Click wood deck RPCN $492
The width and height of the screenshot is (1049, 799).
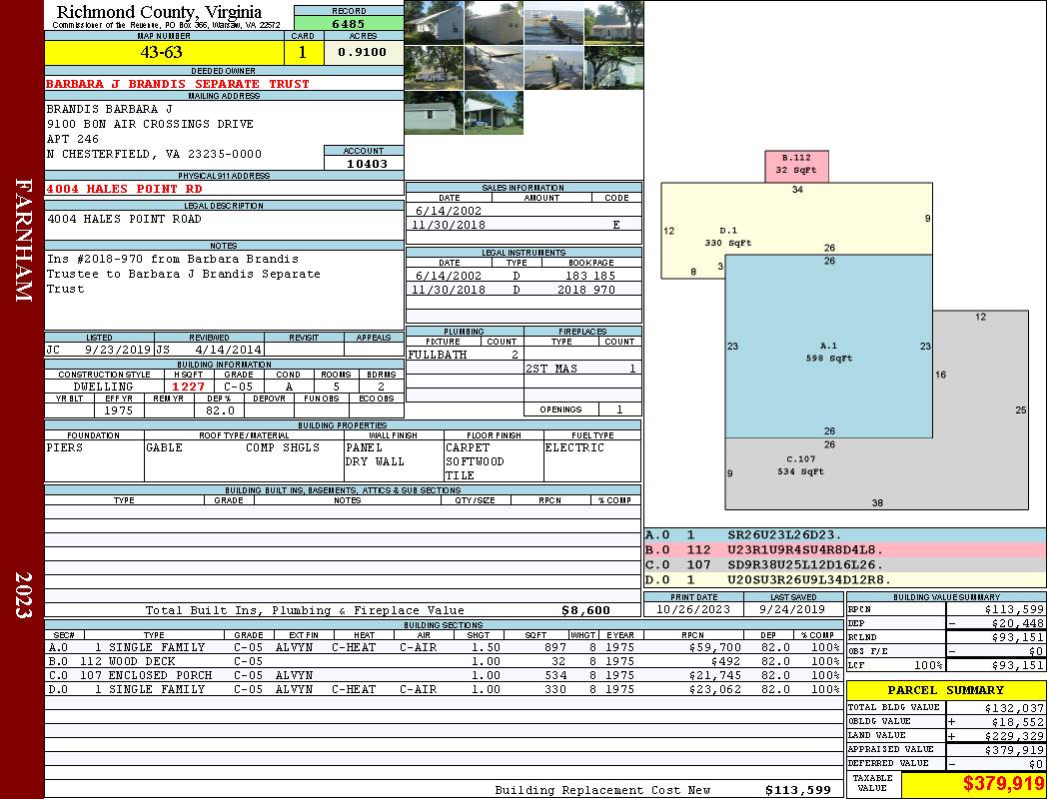pos(726,662)
